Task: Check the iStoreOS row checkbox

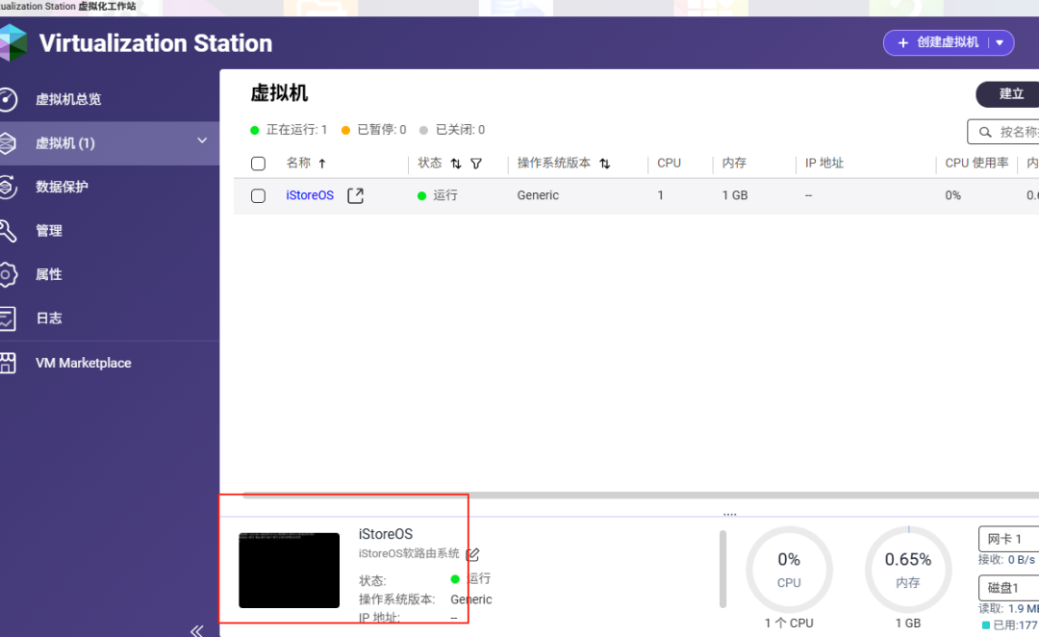Action: 259,196
